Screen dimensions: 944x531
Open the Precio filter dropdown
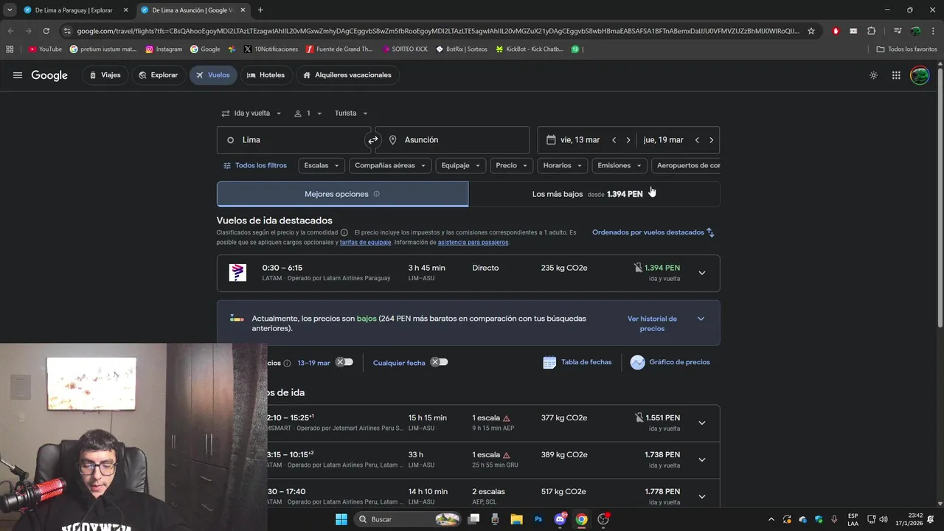512,166
